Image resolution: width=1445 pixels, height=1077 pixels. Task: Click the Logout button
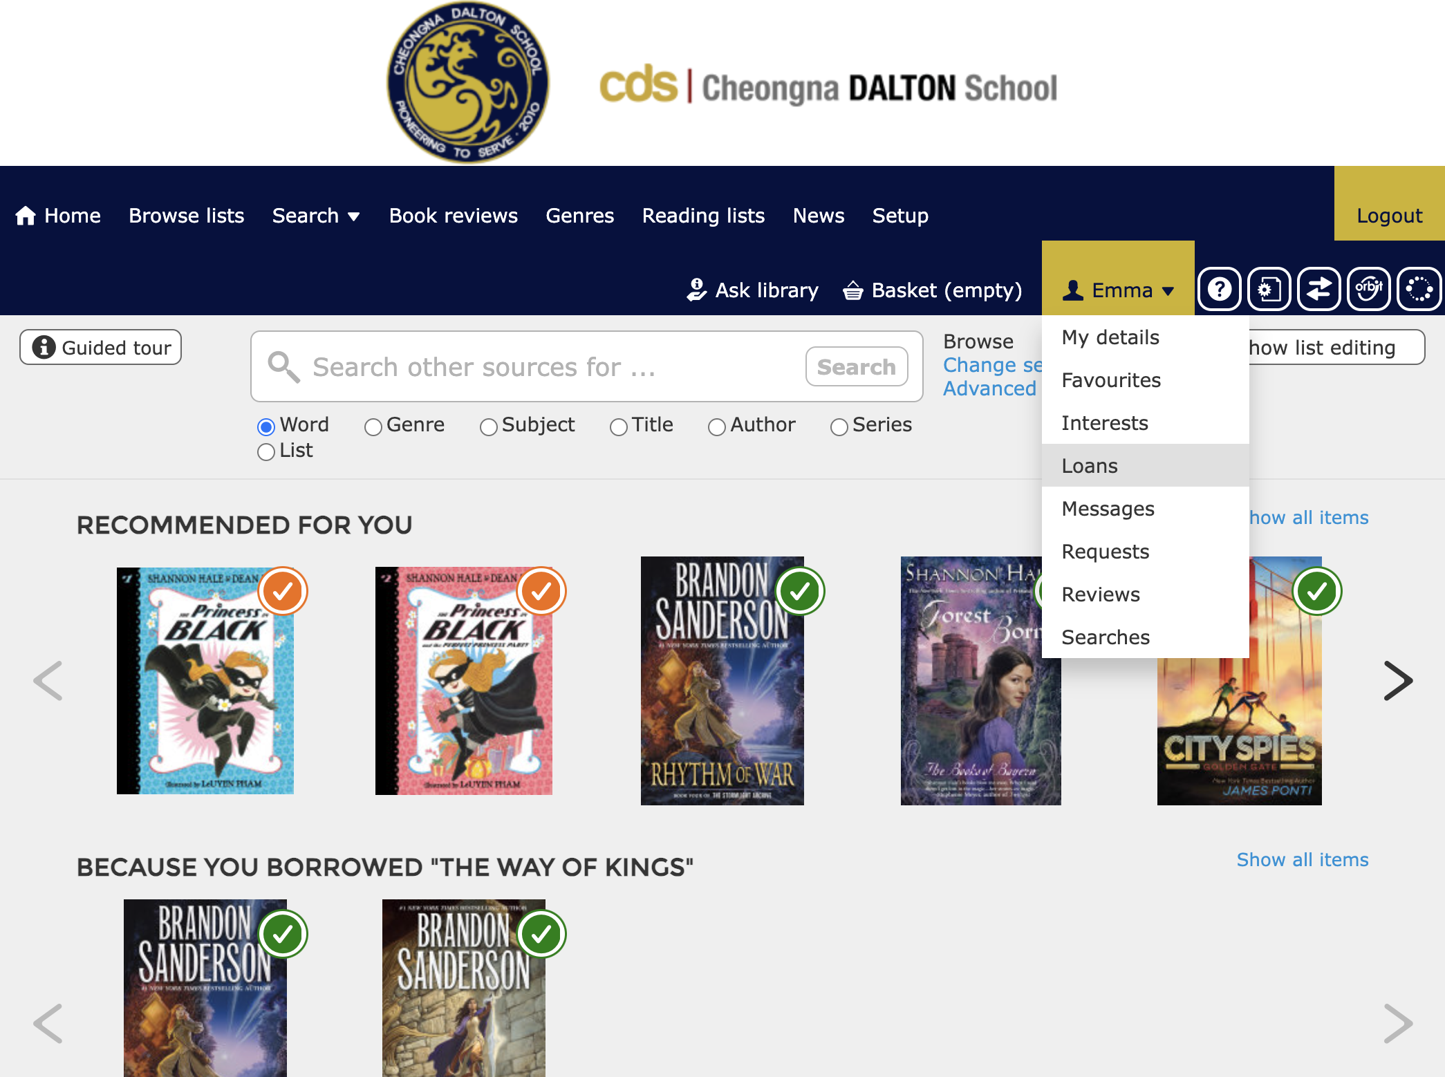[x=1389, y=203]
